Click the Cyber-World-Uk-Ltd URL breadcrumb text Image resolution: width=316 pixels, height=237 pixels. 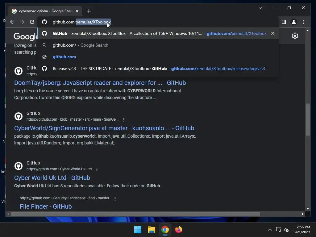[x=59, y=169]
